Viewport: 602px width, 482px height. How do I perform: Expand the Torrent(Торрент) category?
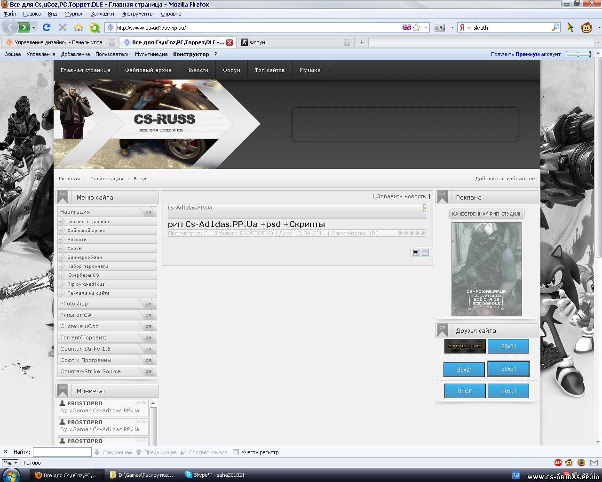click(x=107, y=337)
